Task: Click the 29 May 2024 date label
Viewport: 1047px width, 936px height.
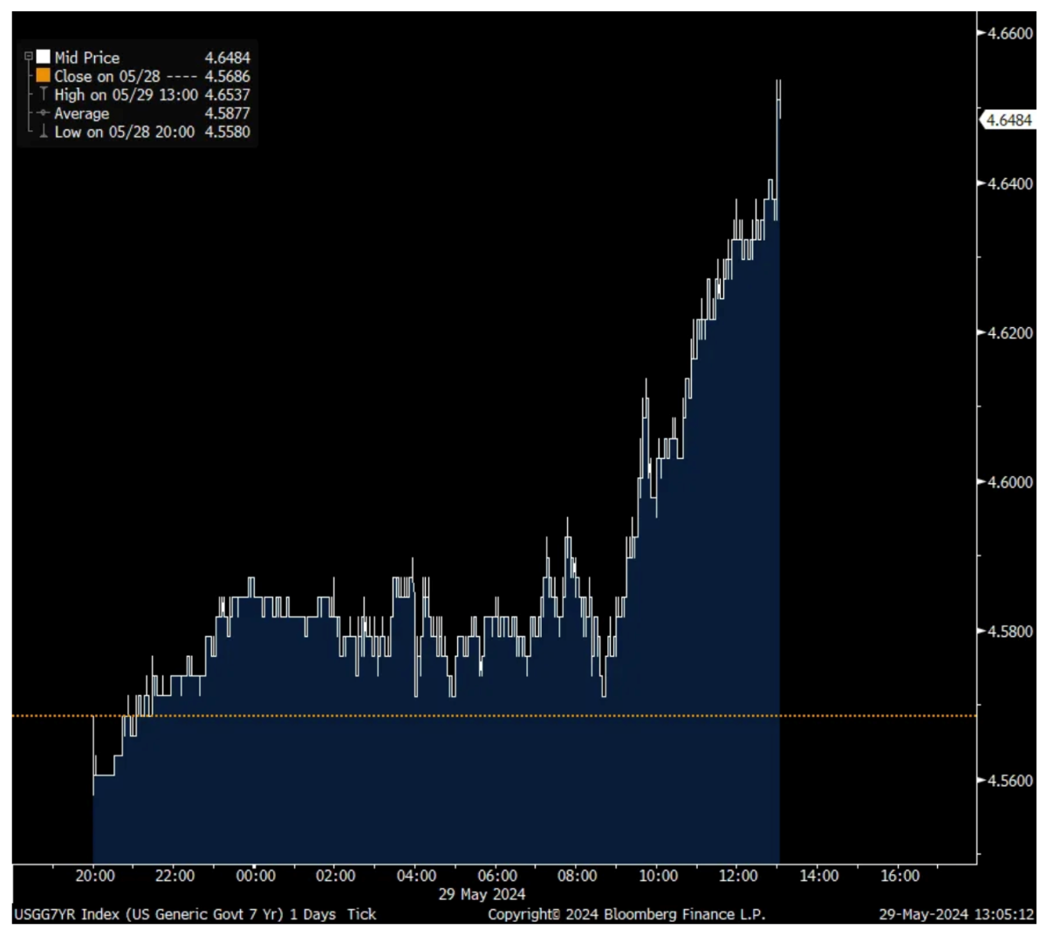Action: 482,895
